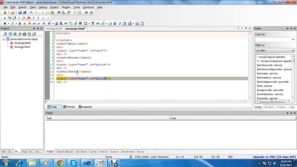
Task: Click the Open file folder icon
Action: [13, 13]
